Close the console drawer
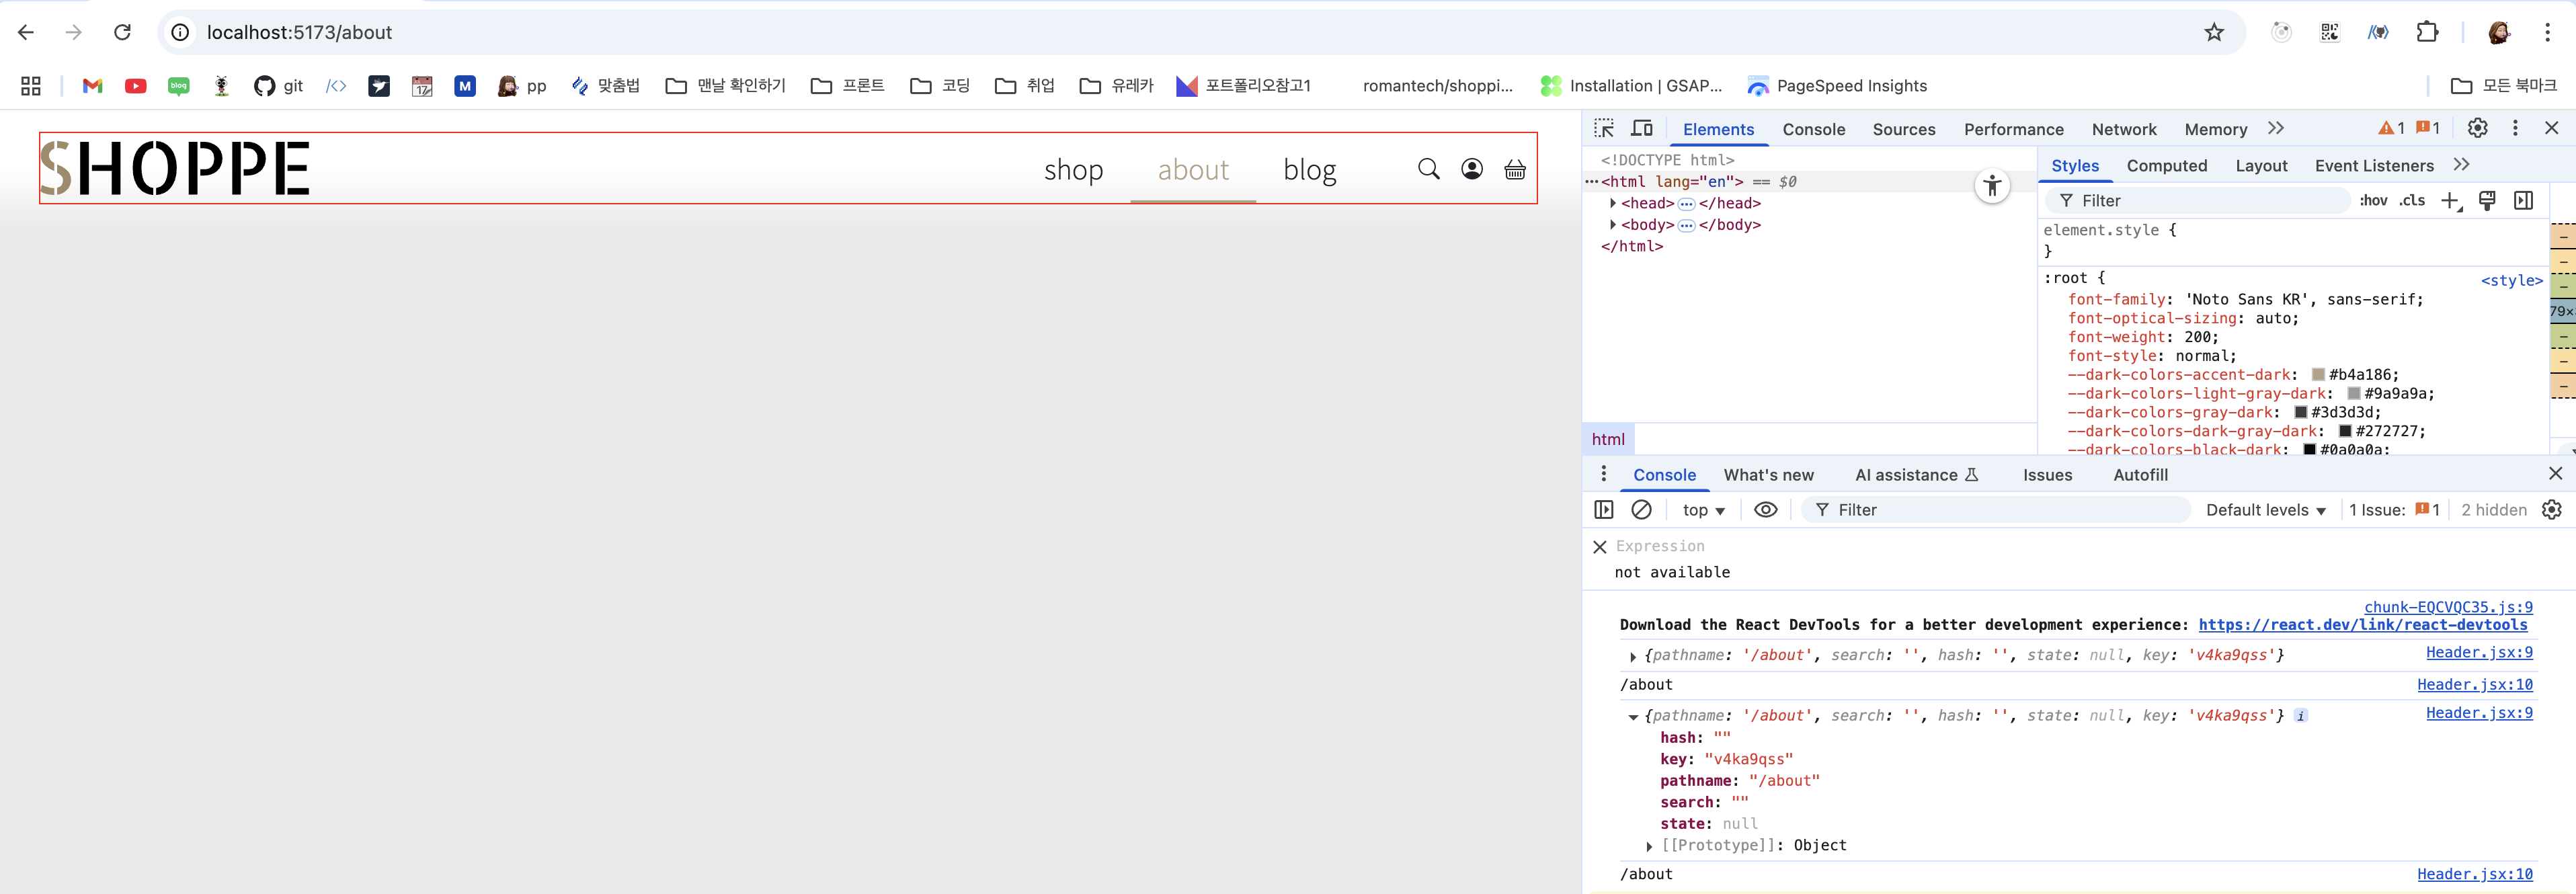The height and width of the screenshot is (894, 2576). [2555, 474]
